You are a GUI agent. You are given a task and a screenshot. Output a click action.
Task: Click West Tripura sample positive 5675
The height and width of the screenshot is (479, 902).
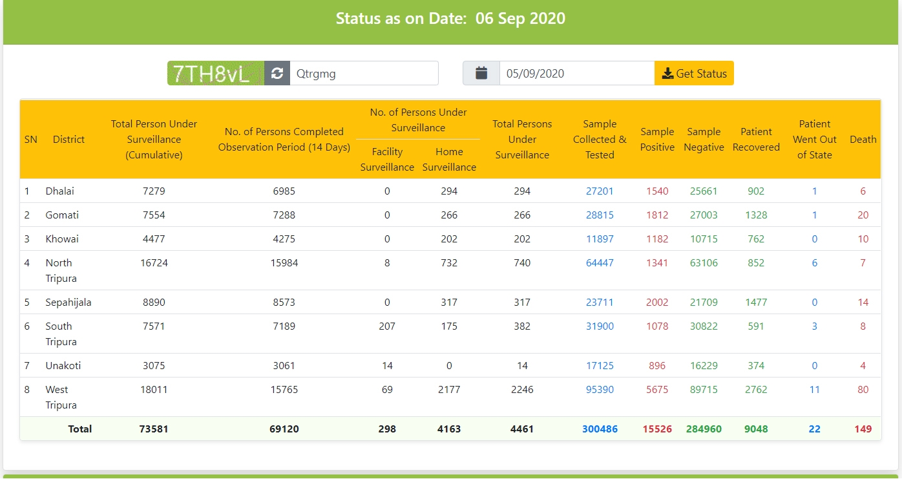click(657, 390)
